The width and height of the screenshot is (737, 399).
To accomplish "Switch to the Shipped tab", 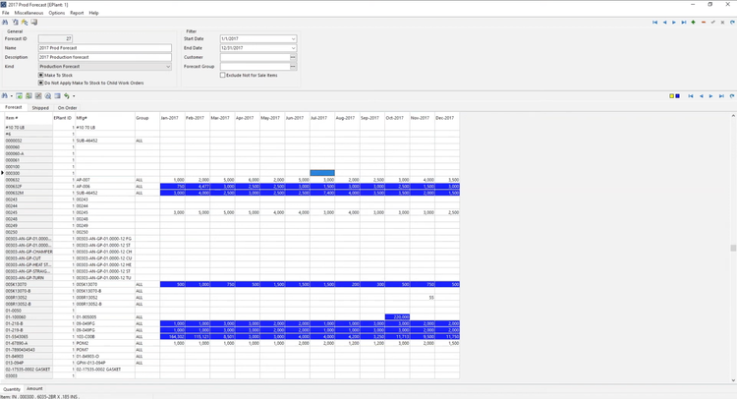I will pos(39,108).
